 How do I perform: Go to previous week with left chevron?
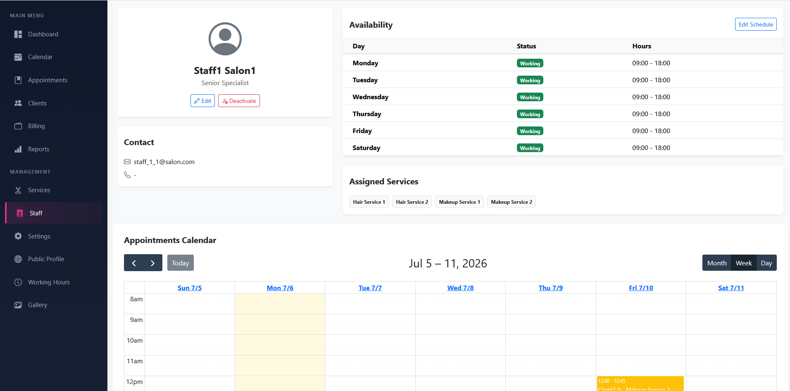pos(134,263)
